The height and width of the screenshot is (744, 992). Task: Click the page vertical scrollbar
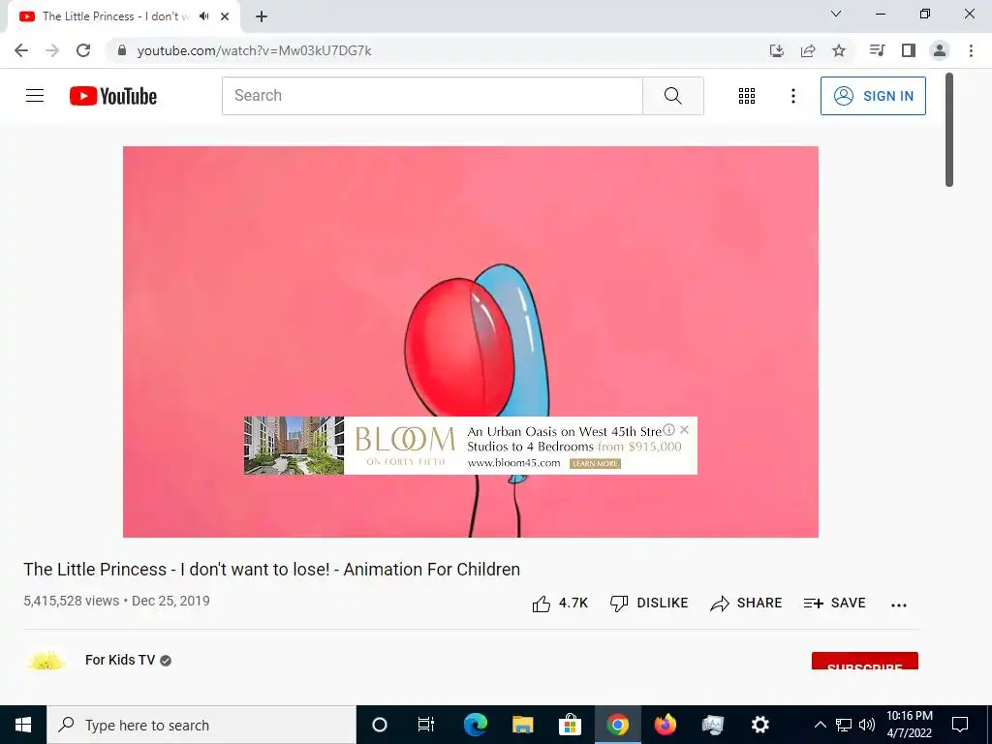pos(949,130)
